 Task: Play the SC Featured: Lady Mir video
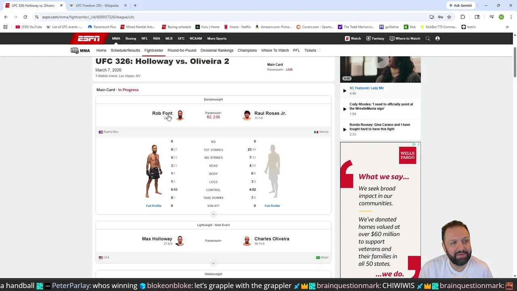click(345, 91)
